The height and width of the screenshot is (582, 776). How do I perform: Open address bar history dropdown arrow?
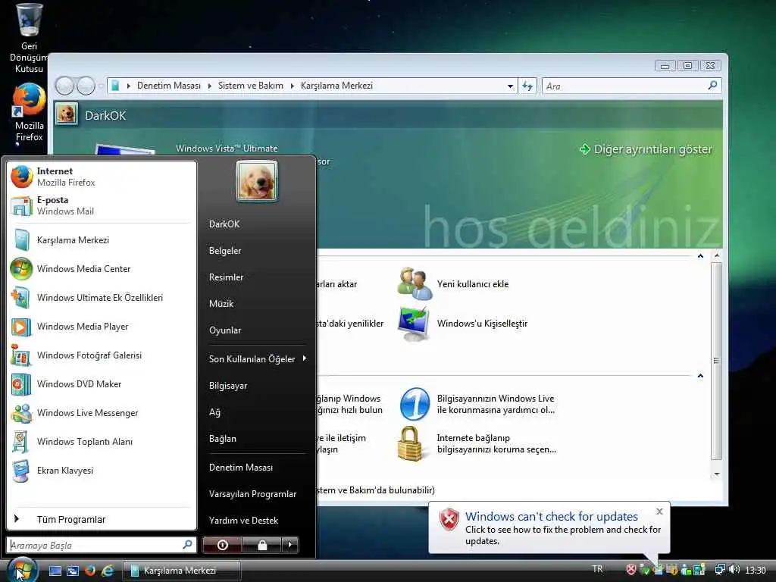tap(510, 86)
